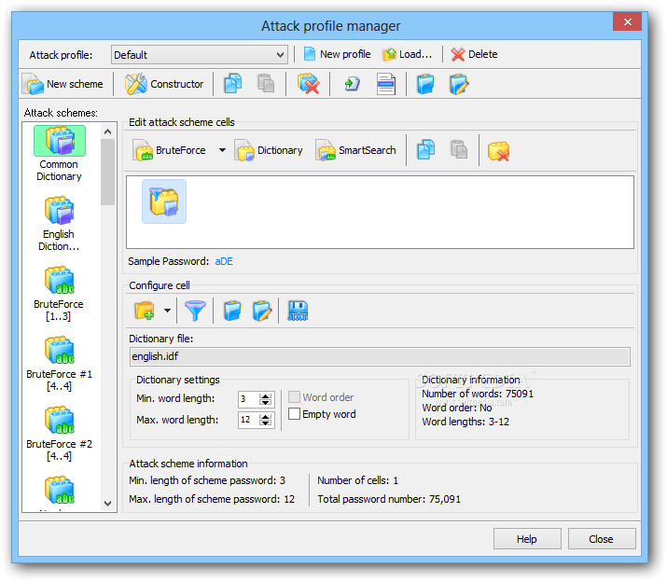Open the Attack profile combo box
This screenshot has height=582, width=667.
(x=199, y=55)
